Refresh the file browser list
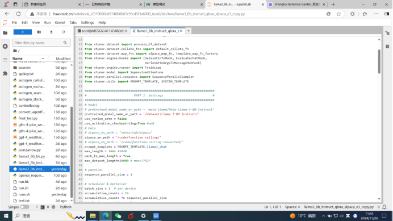The width and height of the screenshot is (393, 221). (64, 32)
